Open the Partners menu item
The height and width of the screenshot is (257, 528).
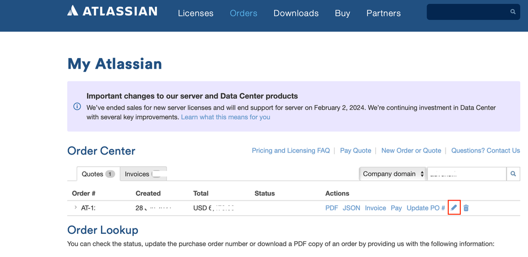click(384, 13)
